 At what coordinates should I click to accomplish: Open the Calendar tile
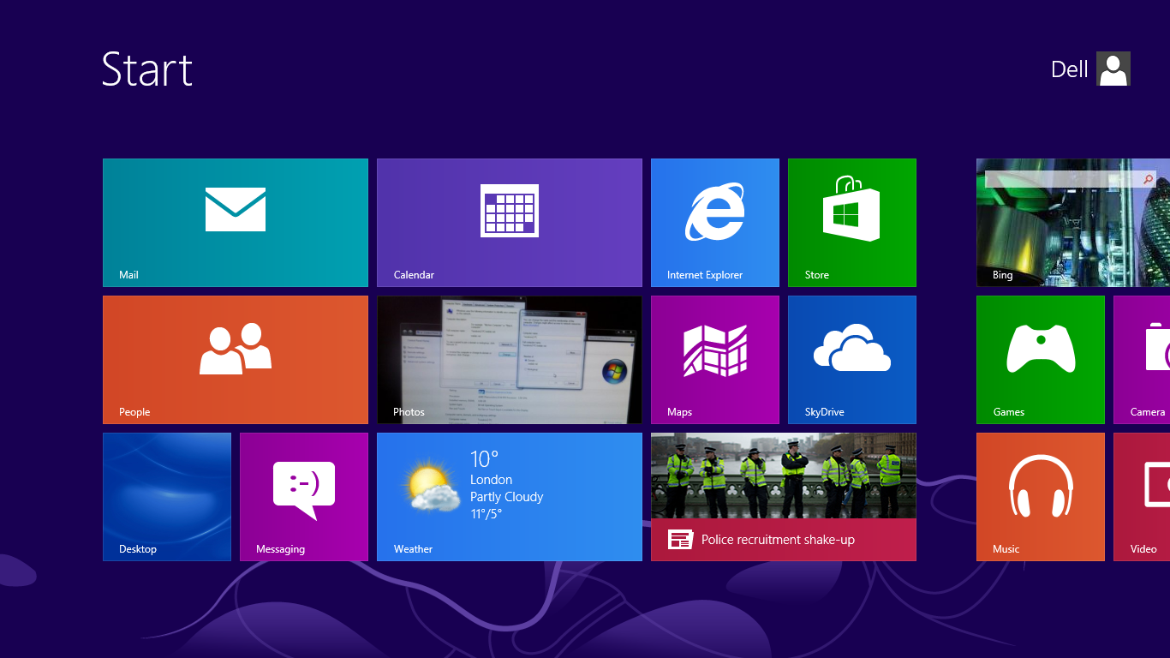pyautogui.click(x=510, y=223)
